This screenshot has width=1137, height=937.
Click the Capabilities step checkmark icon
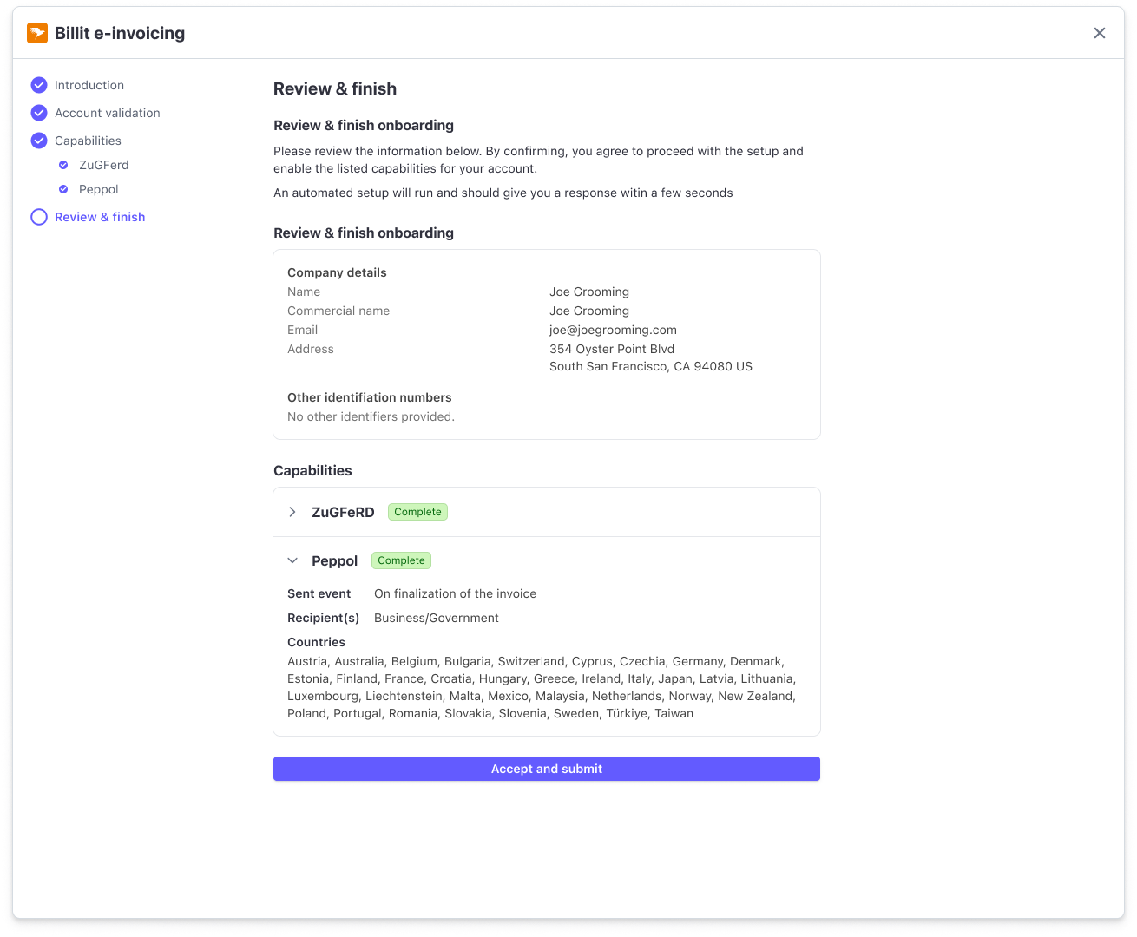tap(39, 141)
